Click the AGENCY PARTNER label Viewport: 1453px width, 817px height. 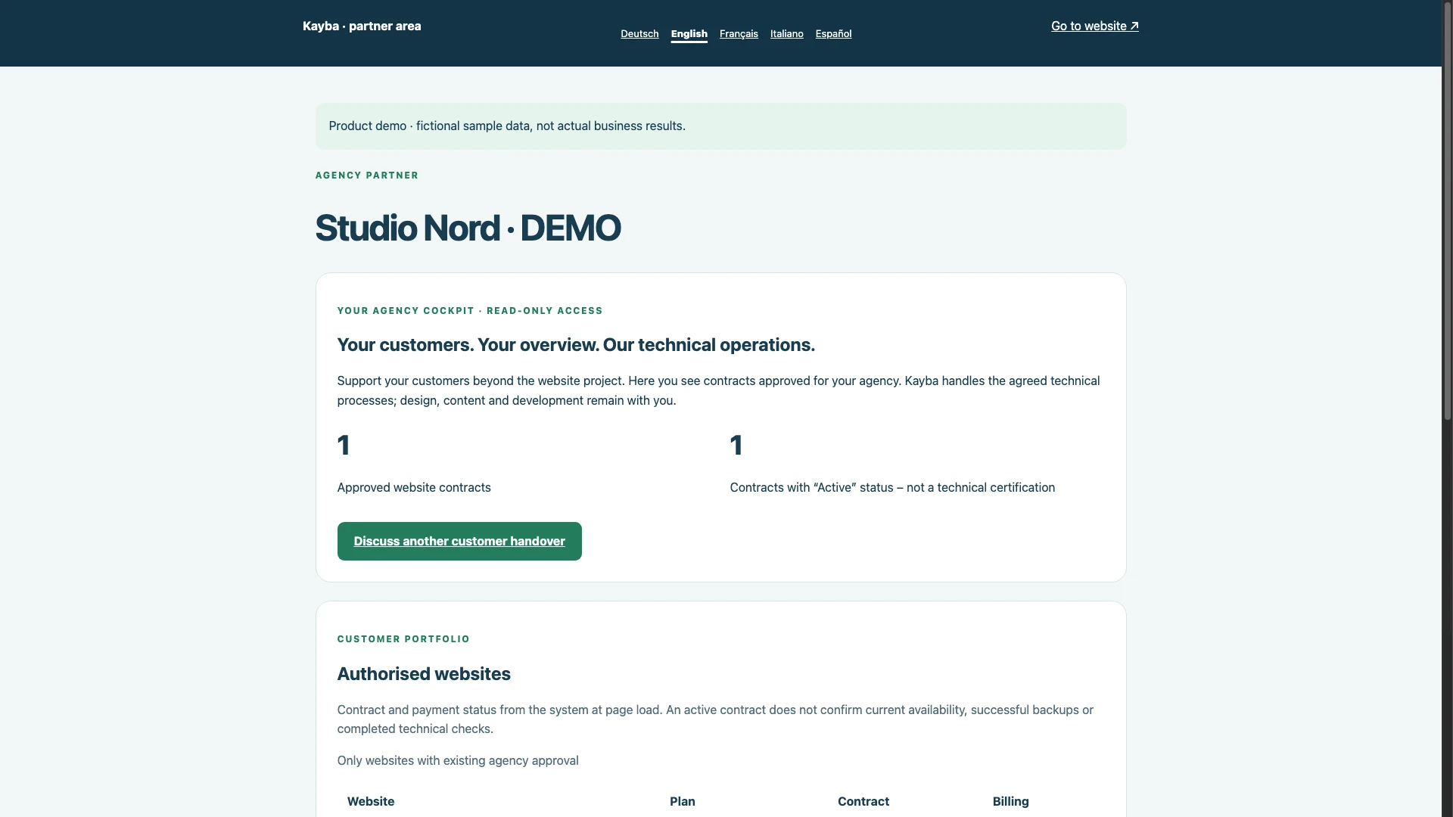367,176
